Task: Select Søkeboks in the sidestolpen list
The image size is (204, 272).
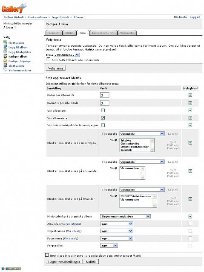Action: (126, 140)
